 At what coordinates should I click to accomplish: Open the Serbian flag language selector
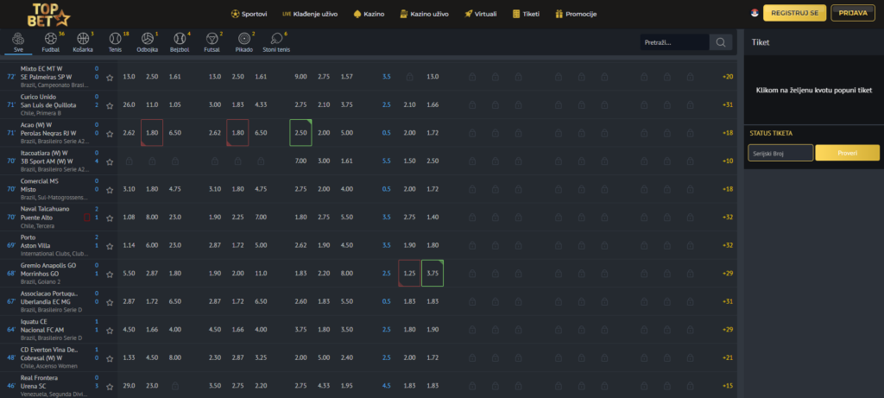tap(755, 13)
